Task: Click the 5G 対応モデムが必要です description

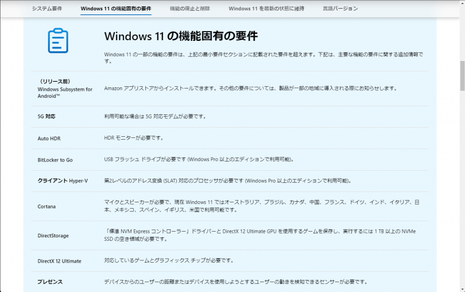Action: click(155, 117)
